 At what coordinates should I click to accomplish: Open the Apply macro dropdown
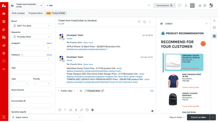click(x=46, y=117)
